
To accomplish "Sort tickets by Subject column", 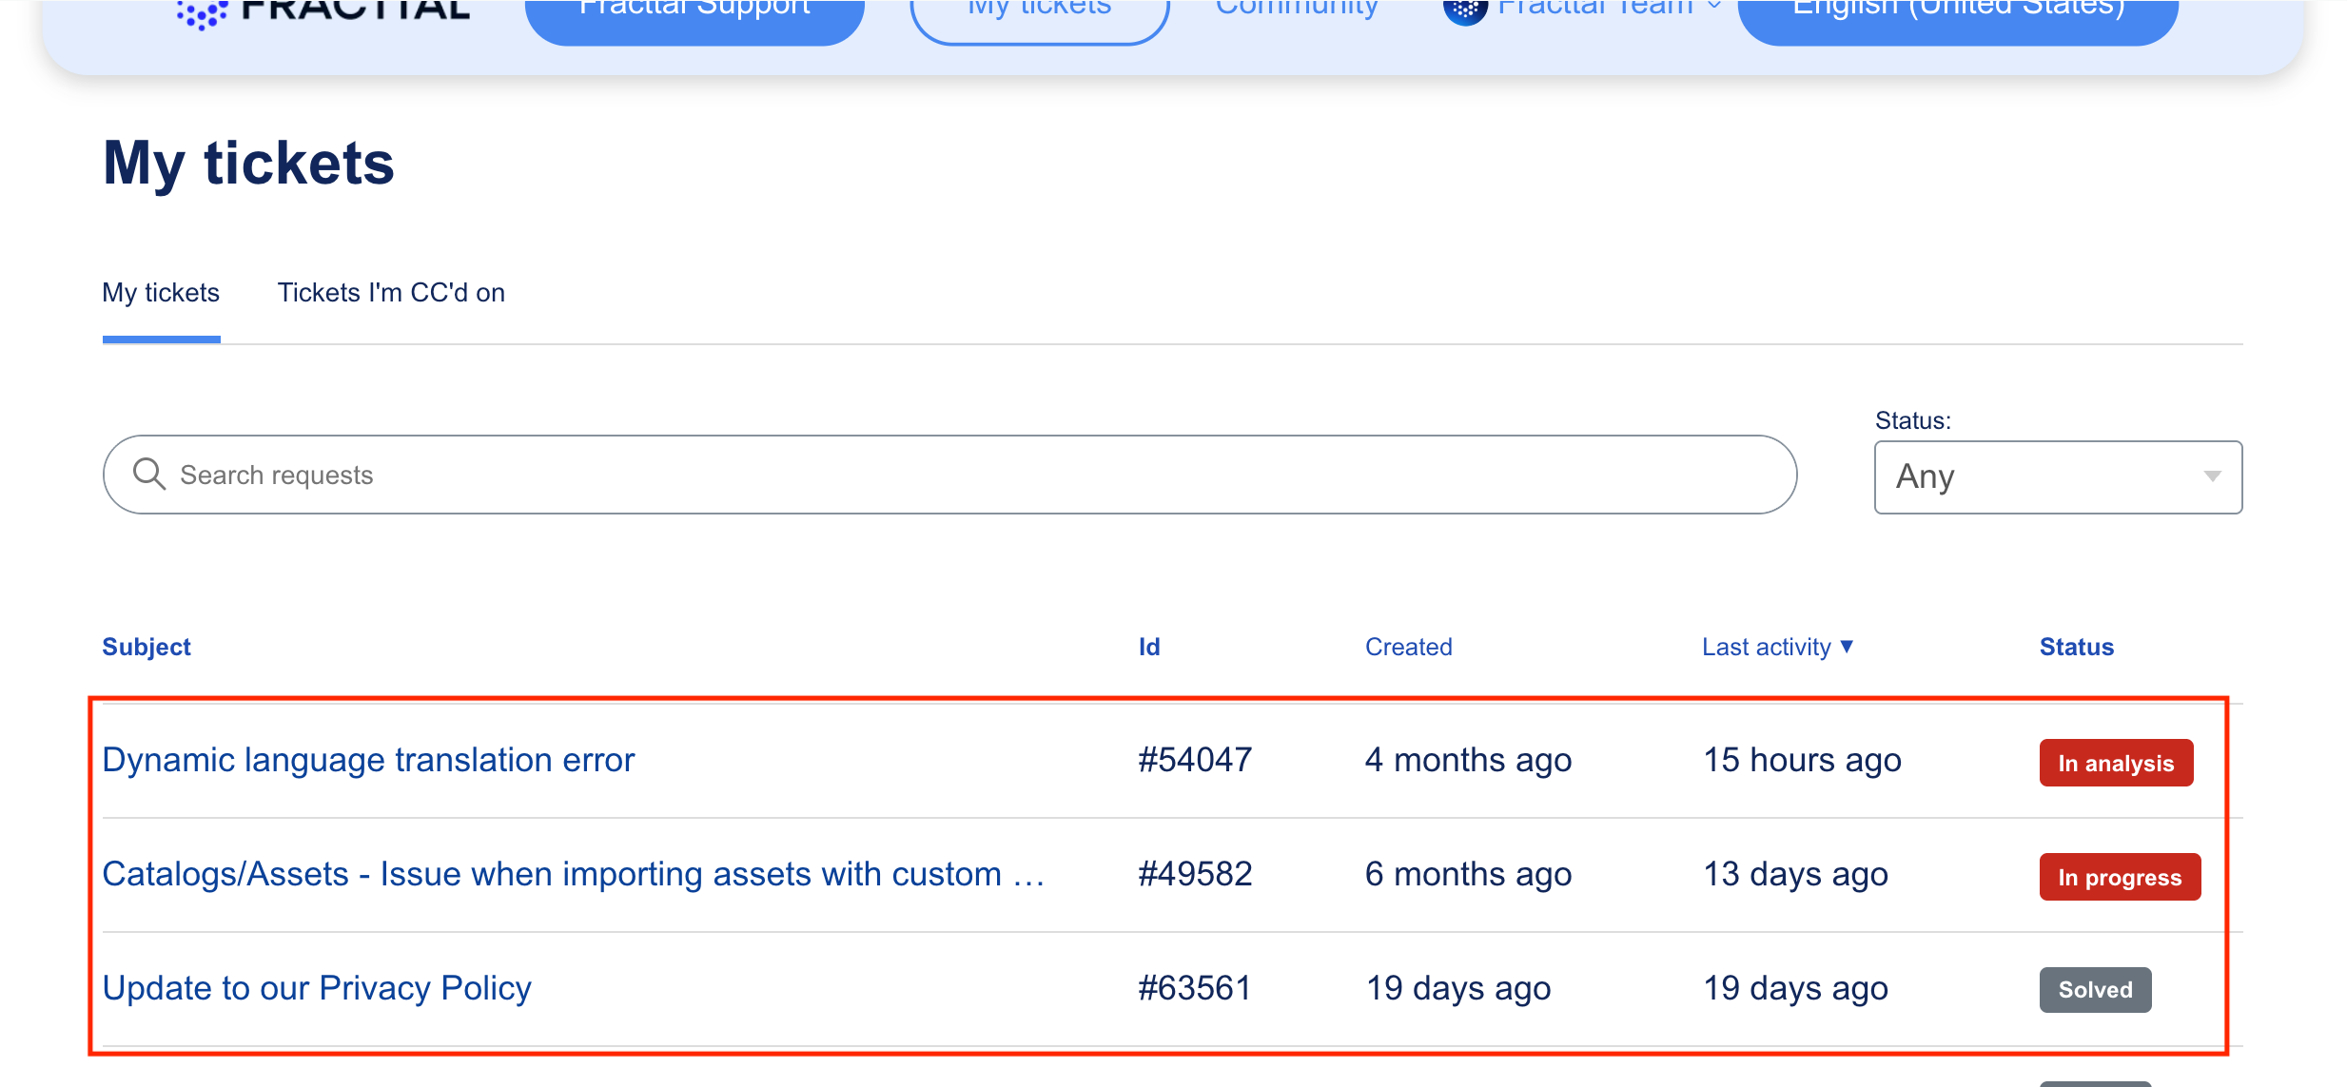I will 147,647.
